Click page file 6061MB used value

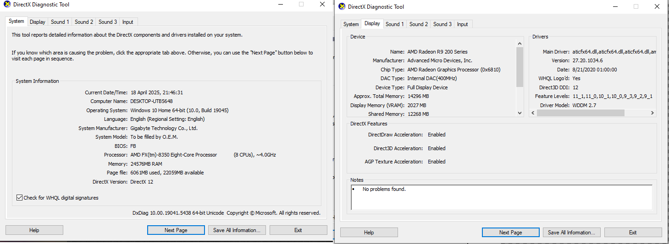pos(167,173)
